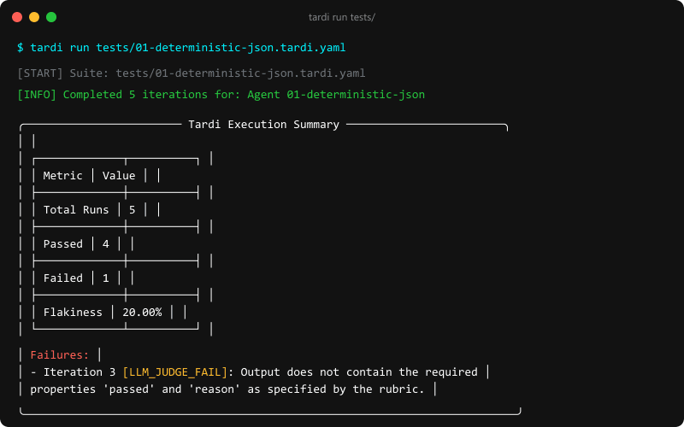Minimize window using yellow button
Image resolution: width=684 pixels, height=427 pixels.
point(34,17)
